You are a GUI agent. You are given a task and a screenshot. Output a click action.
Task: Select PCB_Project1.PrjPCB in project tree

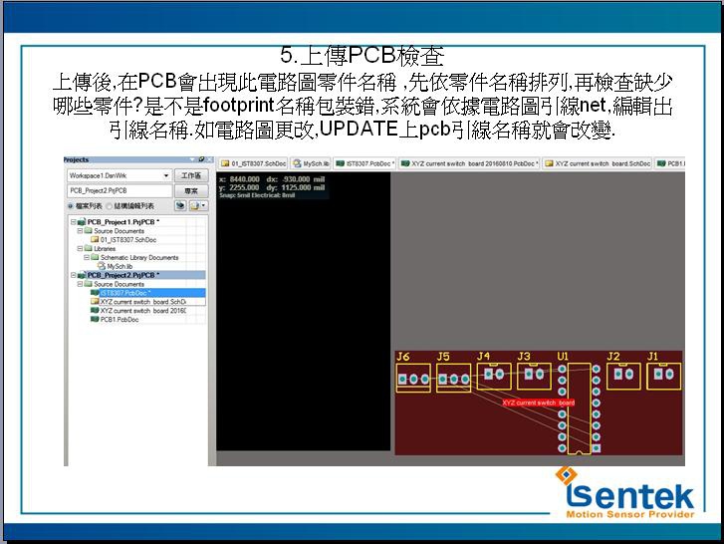click(122, 222)
